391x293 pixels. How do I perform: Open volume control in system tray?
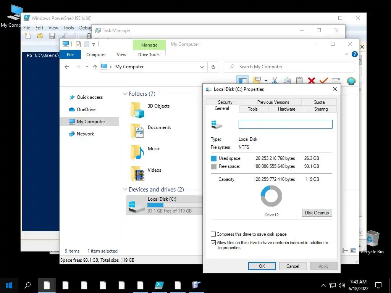(x=342, y=285)
